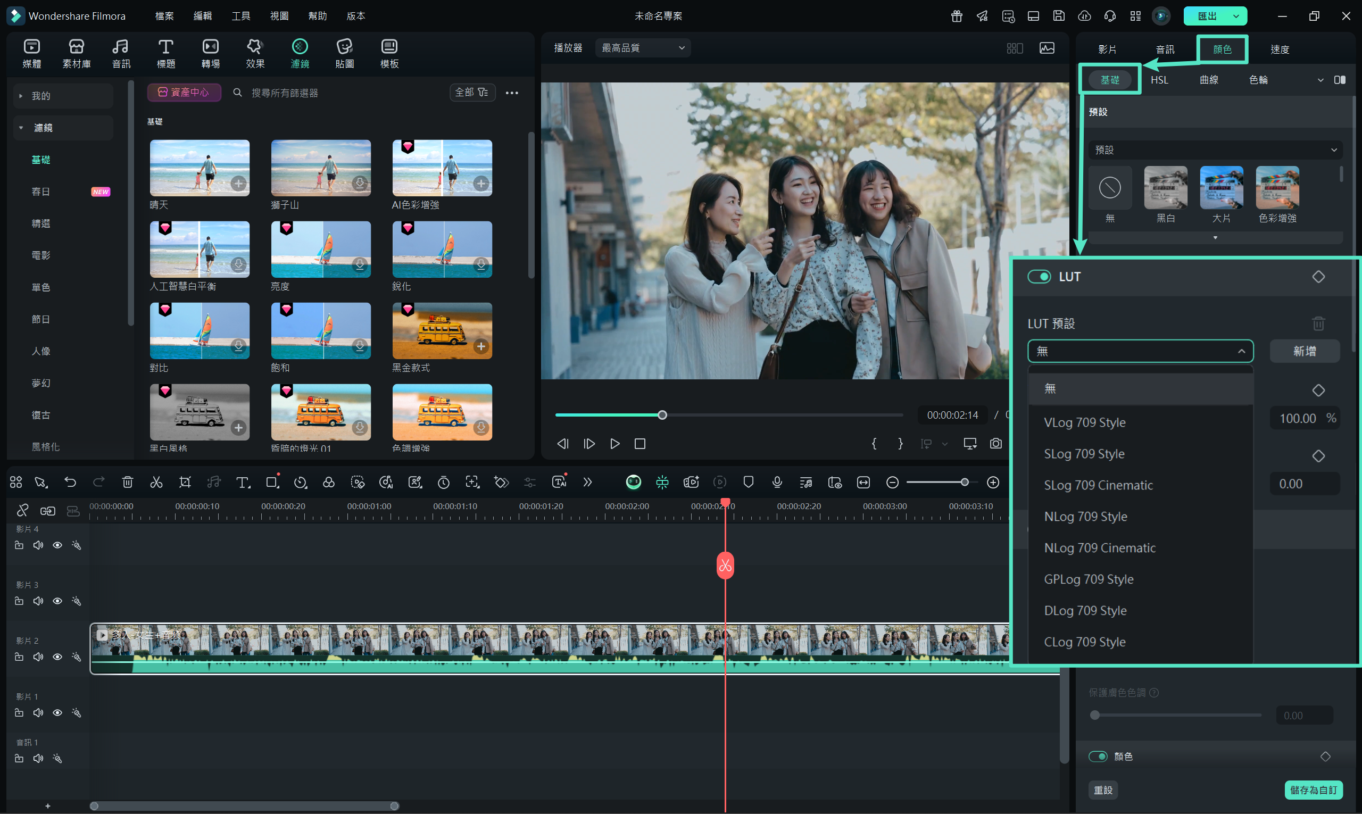
Task: Click the voiceover microphone icon in toolbar
Action: point(777,482)
